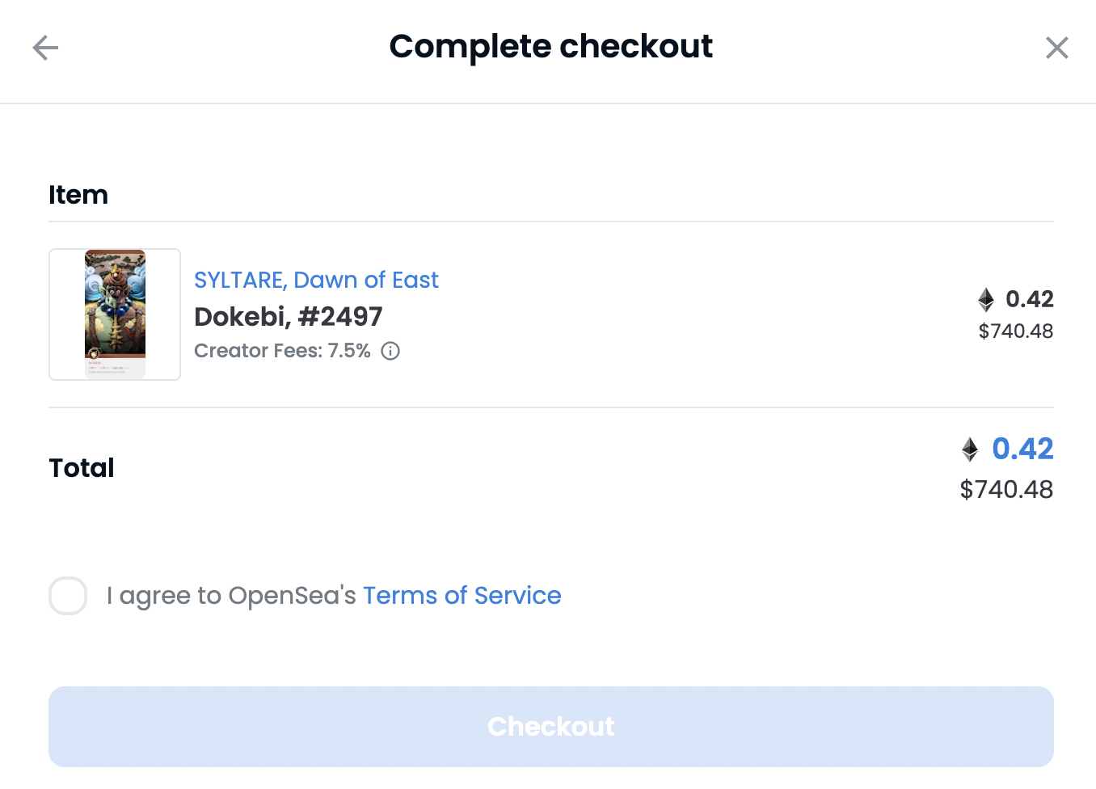
Task: Click the "I agree to OpenSea's" label text
Action: coord(231,596)
